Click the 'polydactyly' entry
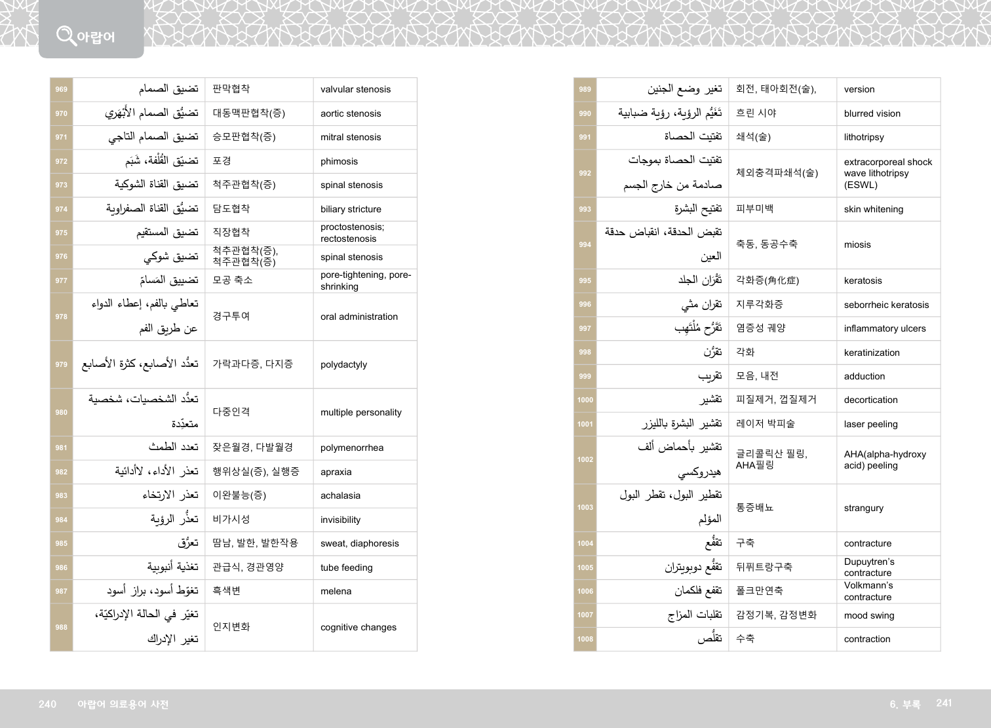The width and height of the screenshot is (991, 728). (343, 364)
